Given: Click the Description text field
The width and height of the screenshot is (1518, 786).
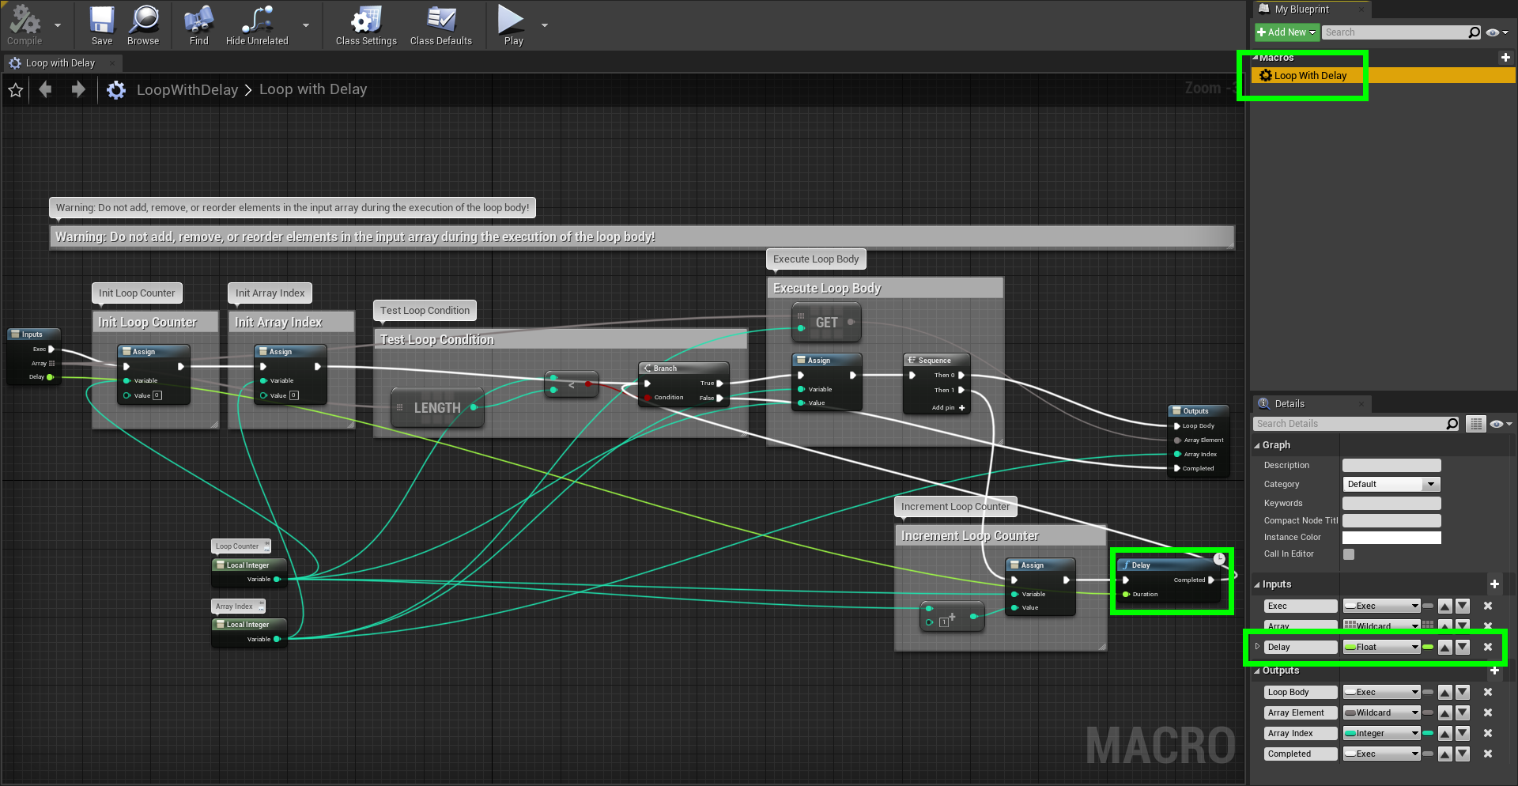Looking at the screenshot, I should [1391, 466].
